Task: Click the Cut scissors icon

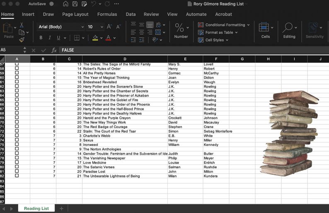Action: click(22, 25)
